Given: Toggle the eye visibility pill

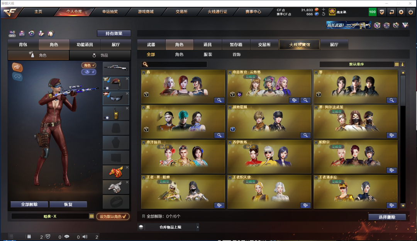Looking at the screenshot, I should tap(89, 72).
